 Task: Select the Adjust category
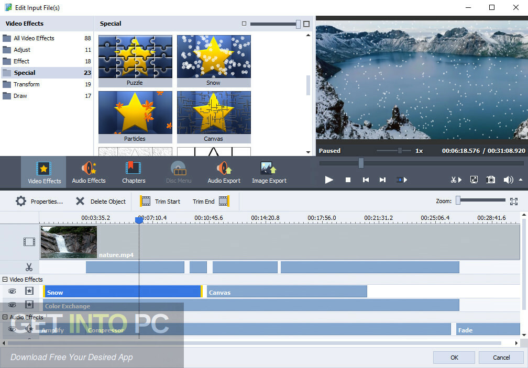click(x=47, y=50)
